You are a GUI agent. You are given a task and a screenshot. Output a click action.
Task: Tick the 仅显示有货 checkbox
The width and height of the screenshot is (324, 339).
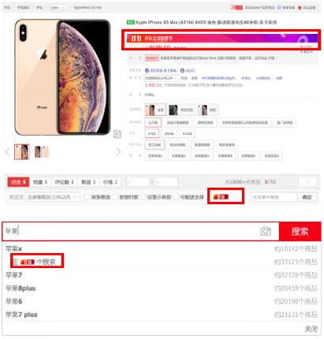tap(143, 197)
